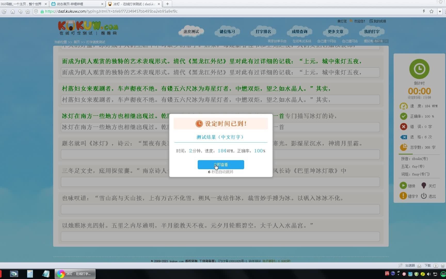Expand the address bar dropdown arrow
446x279 pixels.
coord(440,11)
